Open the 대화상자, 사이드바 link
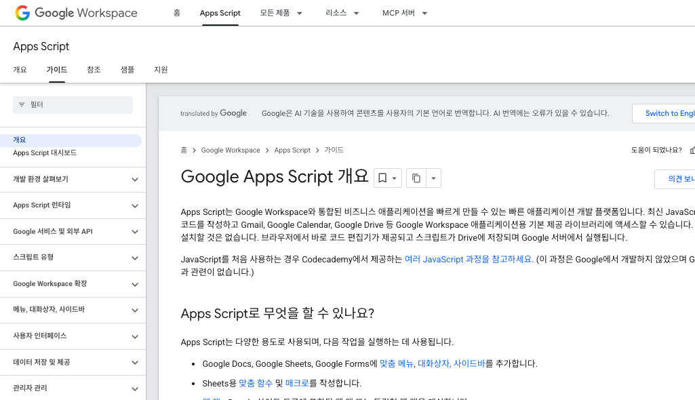Image resolution: width=695 pixels, height=400 pixels. coord(452,363)
